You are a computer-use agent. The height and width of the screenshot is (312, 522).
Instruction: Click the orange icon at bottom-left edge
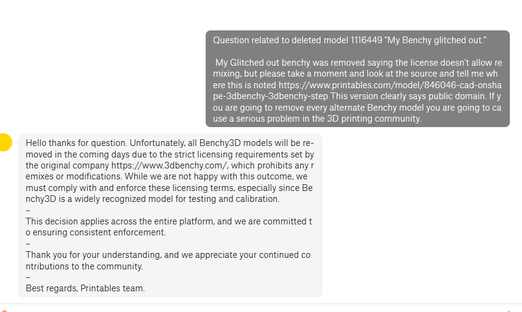(x=3, y=310)
